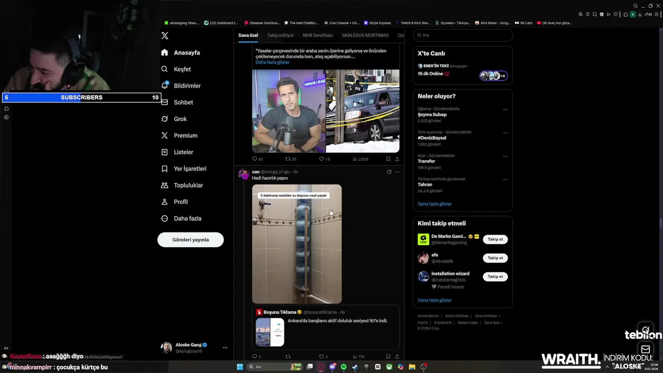Viewport: 663px width, 373px height.
Task: Open more options for Transfer trend
Action: (506, 156)
